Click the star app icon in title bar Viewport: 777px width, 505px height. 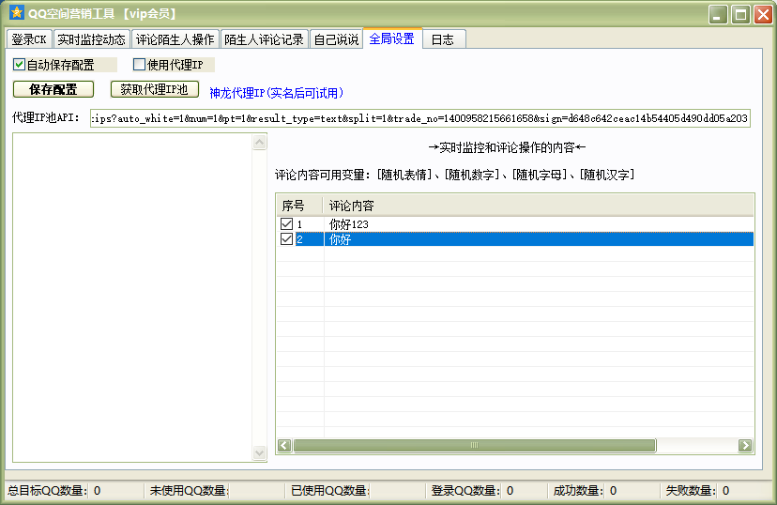16,12
